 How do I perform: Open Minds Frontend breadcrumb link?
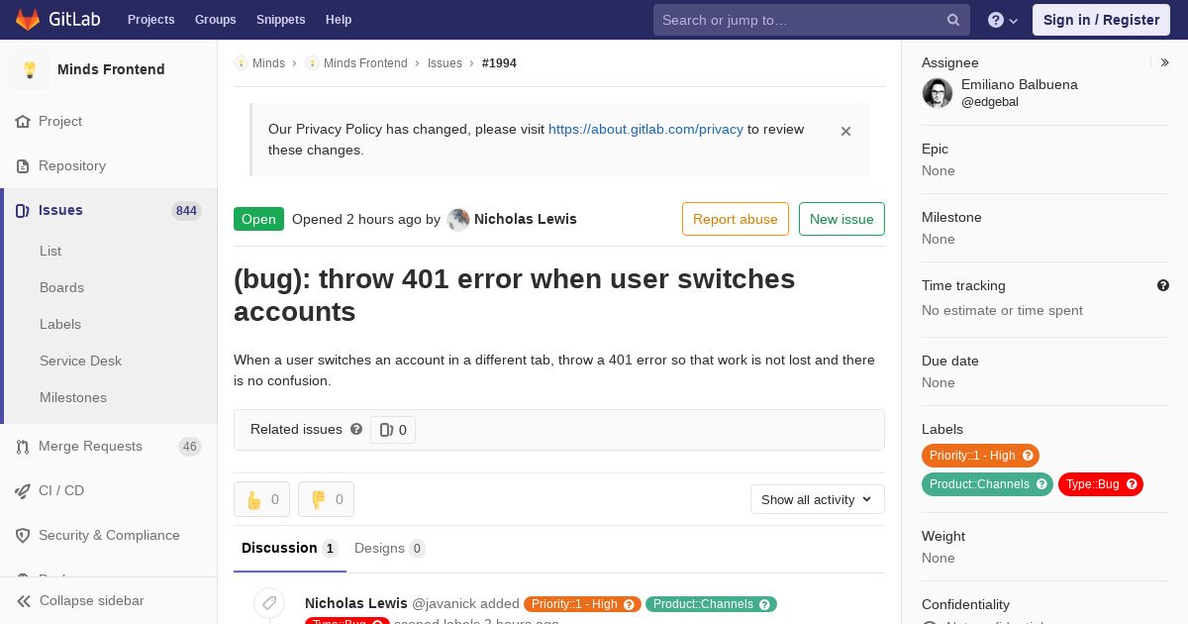point(365,63)
